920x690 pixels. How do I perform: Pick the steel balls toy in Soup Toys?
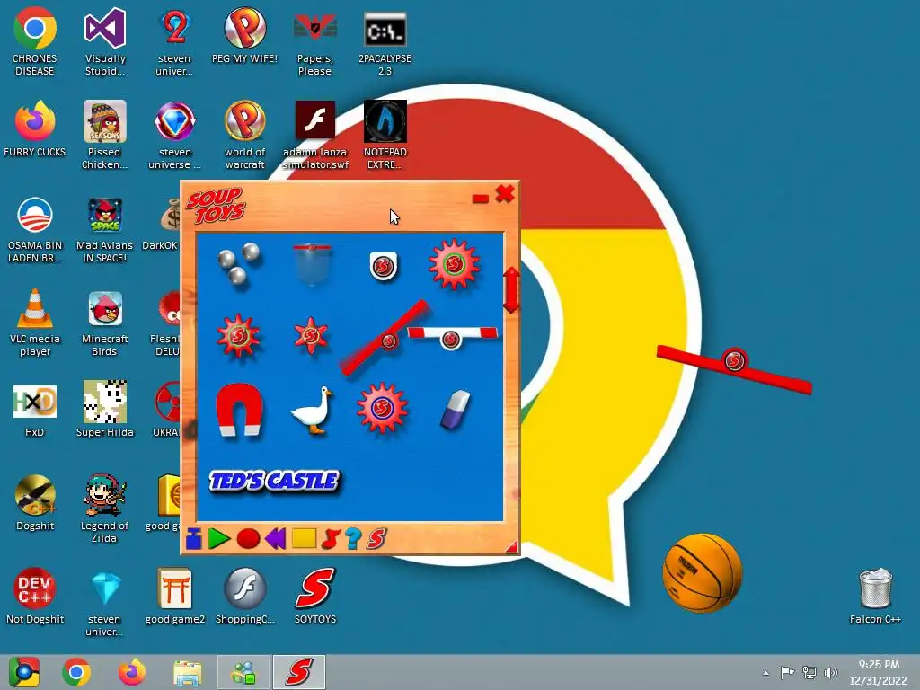(239, 263)
